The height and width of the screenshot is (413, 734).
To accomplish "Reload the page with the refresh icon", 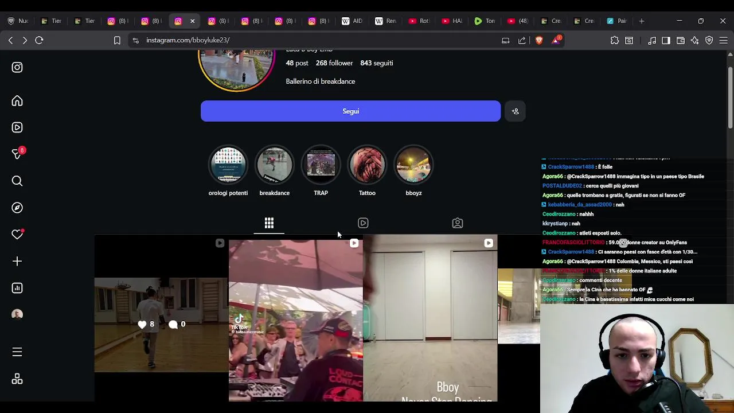I will click(x=39, y=40).
